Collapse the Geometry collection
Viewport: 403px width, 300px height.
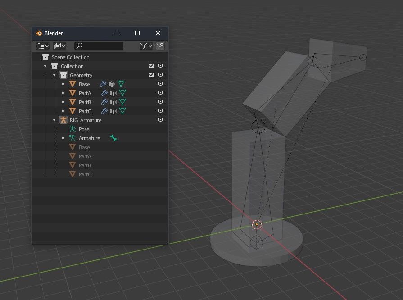[54, 75]
